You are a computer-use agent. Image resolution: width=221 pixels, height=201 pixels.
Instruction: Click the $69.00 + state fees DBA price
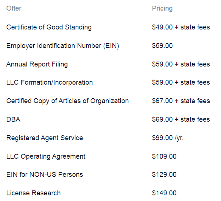pyautogui.click(x=181, y=119)
